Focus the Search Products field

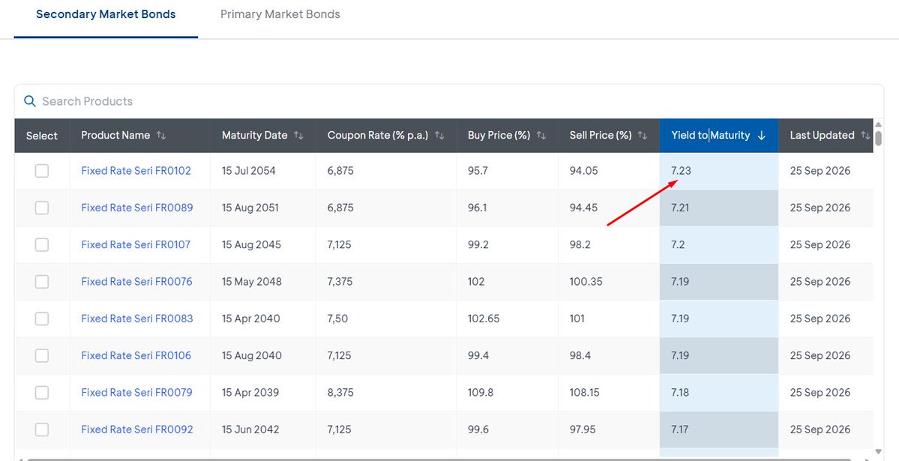point(449,101)
